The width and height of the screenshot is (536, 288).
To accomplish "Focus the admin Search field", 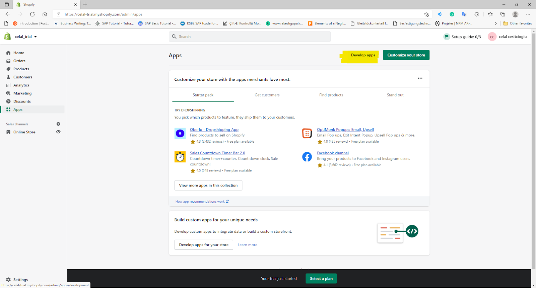I will click(250, 37).
